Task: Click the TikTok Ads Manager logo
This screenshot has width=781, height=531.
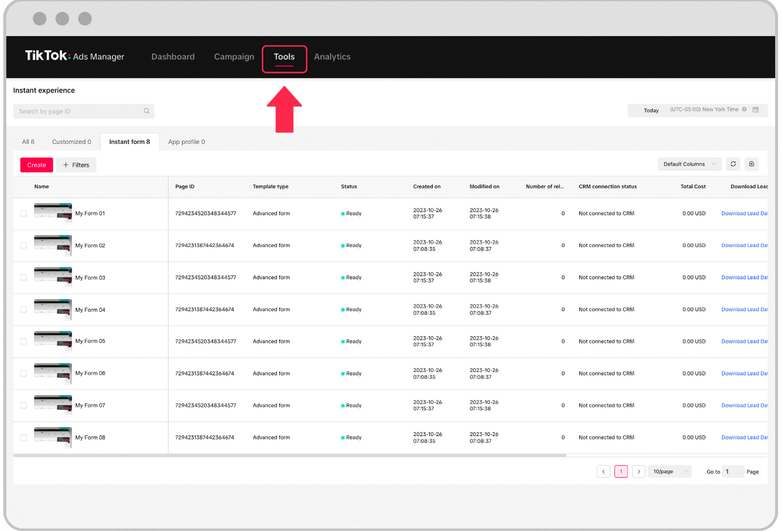Action: [75, 56]
